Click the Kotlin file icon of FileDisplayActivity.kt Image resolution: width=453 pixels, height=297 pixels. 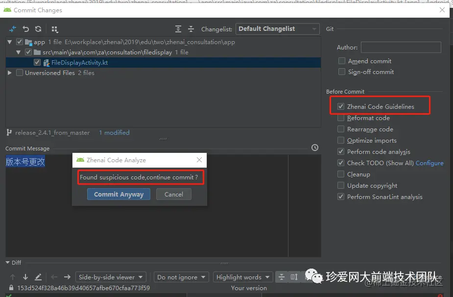[46, 63]
